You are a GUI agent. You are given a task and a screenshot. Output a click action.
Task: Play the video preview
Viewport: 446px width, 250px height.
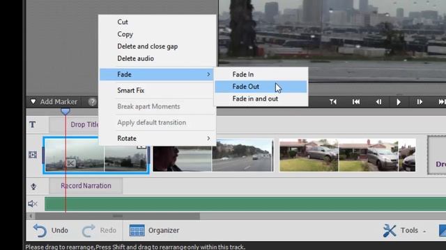tap(399, 102)
